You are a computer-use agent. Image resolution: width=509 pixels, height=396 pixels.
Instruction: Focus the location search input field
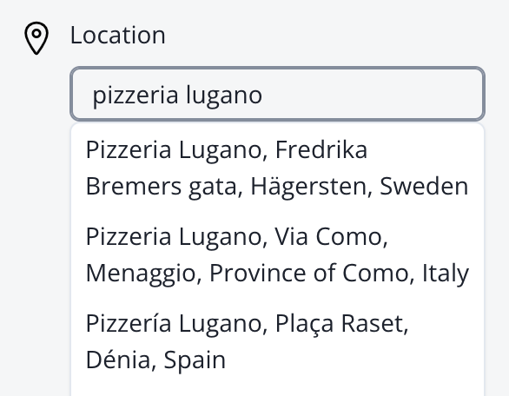click(x=278, y=94)
